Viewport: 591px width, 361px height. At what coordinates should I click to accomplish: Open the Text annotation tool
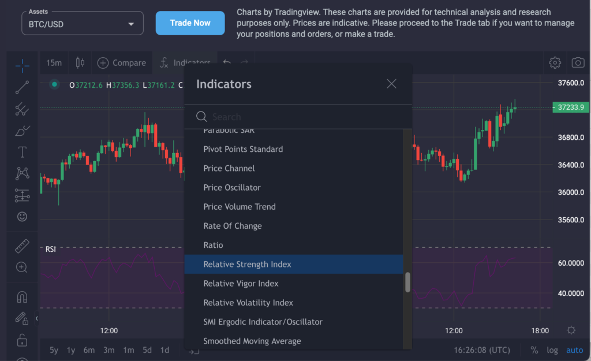coord(22,152)
